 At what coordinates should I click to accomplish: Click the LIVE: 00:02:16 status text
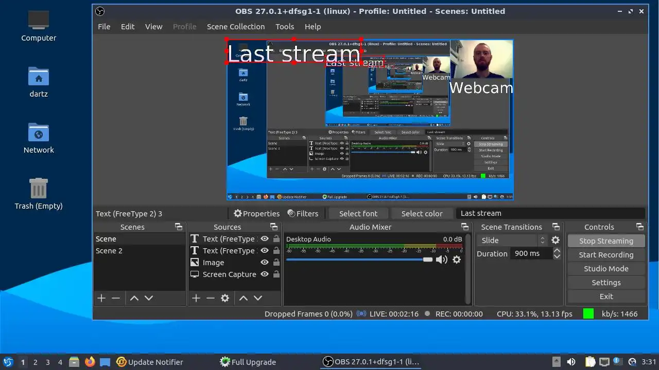tap(394, 314)
